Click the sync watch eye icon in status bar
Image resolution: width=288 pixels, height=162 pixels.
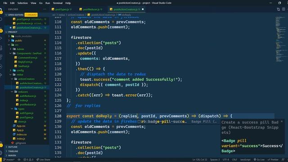19,160
